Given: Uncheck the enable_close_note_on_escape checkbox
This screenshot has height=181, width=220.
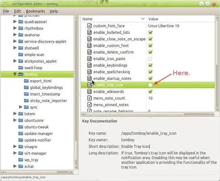Looking at the screenshot, I should [150, 39].
